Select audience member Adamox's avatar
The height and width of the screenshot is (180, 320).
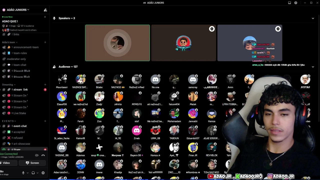[80, 147]
